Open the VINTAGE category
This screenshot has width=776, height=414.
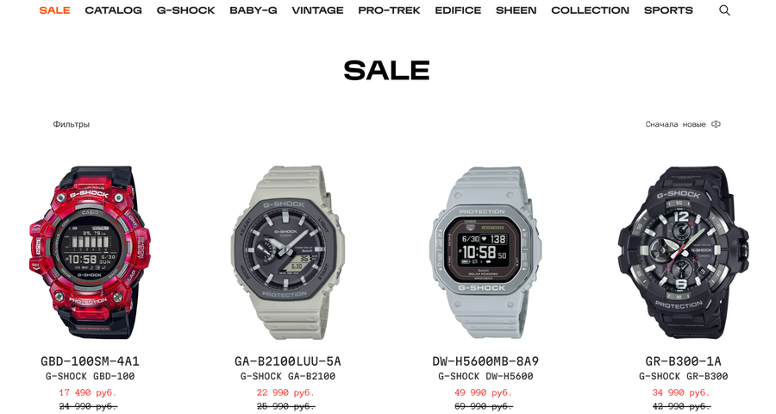click(317, 10)
